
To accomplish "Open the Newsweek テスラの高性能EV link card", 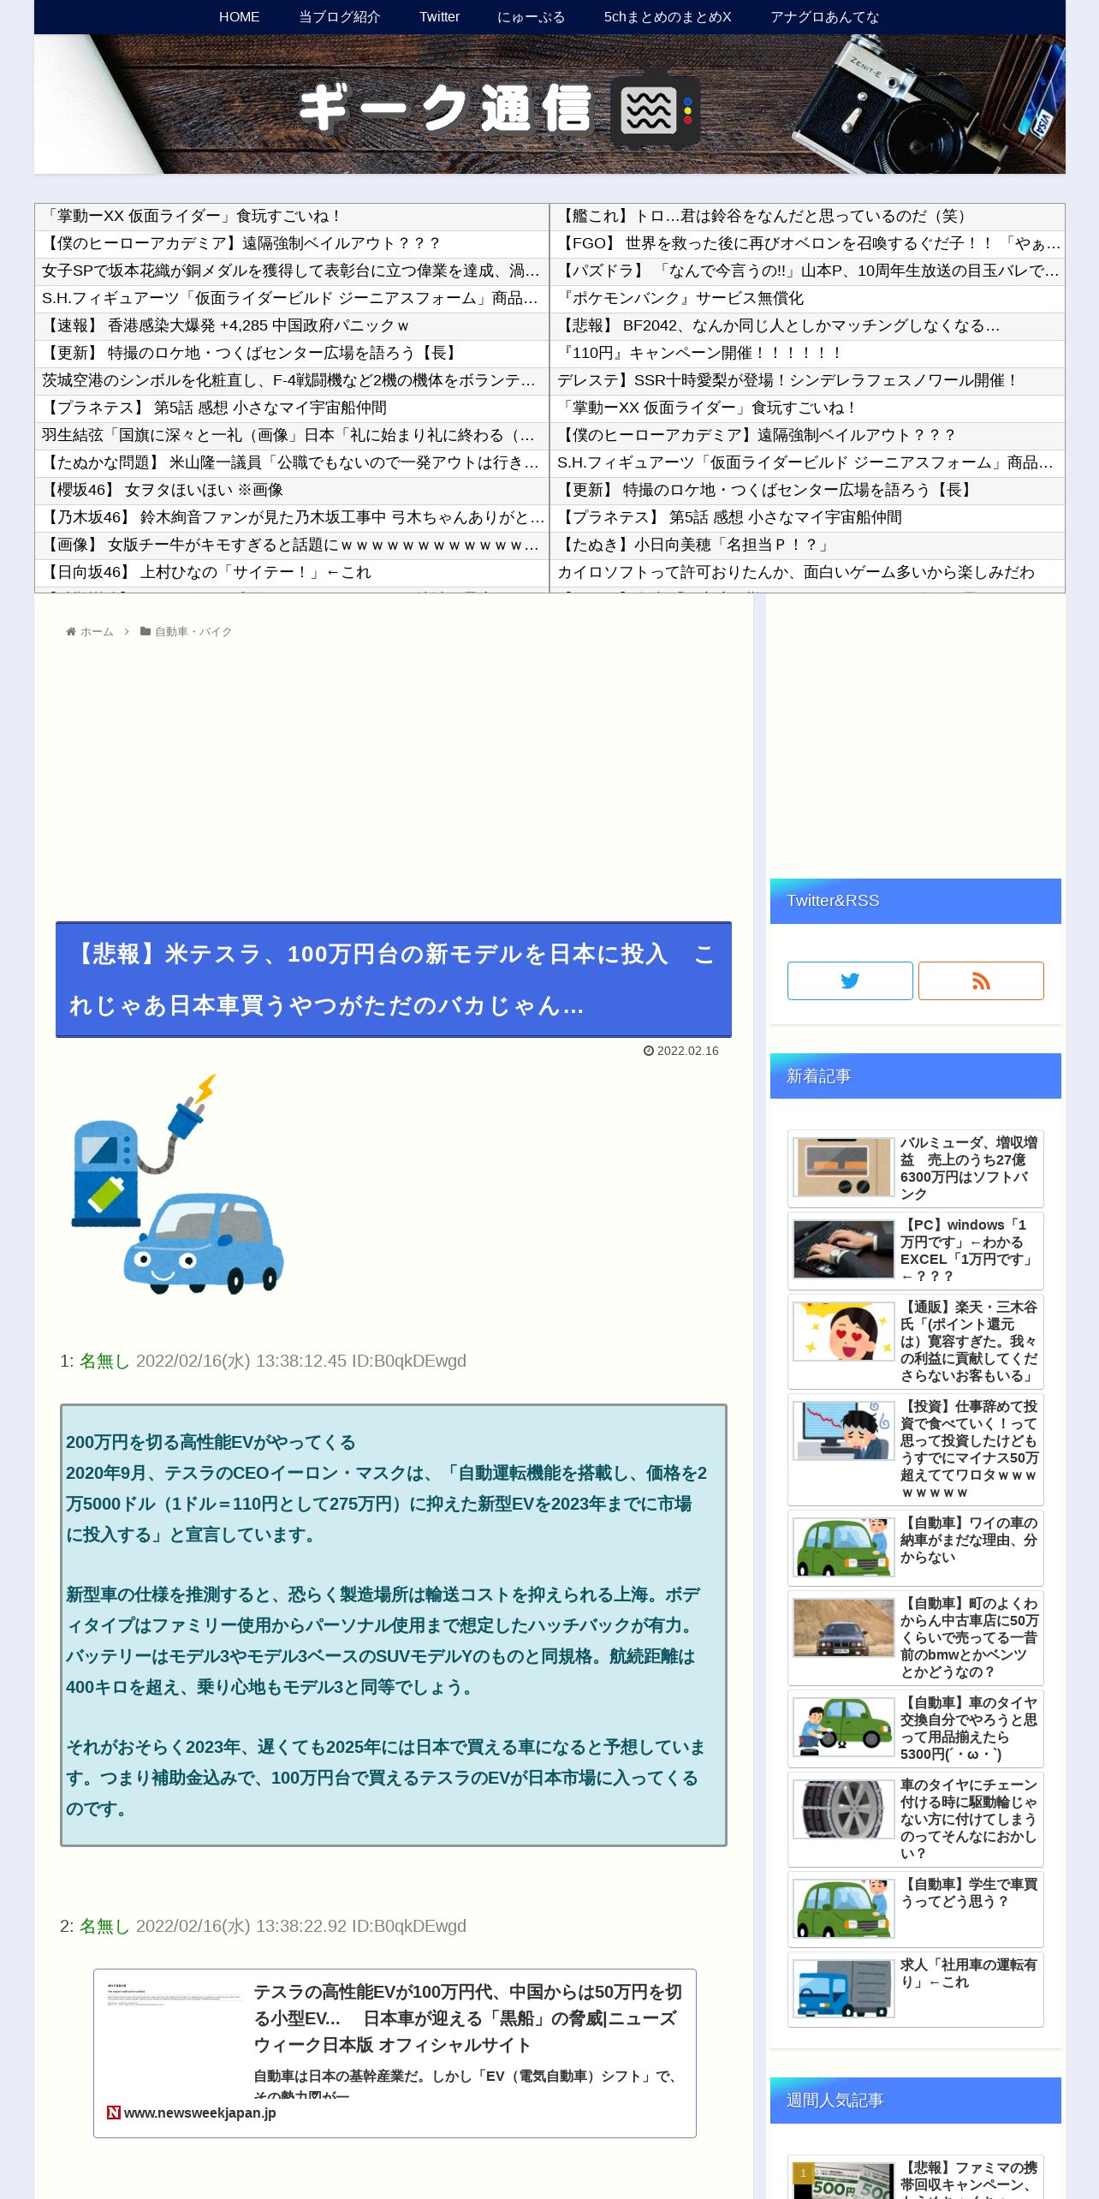I will pos(395,2053).
